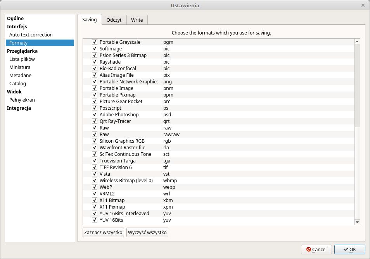Uncheck the Portable Network Graphics checkbox
The height and width of the screenshot is (259, 370).
tap(94, 82)
